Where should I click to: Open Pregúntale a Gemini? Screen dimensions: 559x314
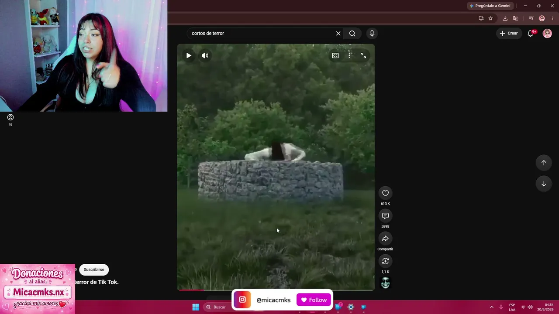point(490,6)
